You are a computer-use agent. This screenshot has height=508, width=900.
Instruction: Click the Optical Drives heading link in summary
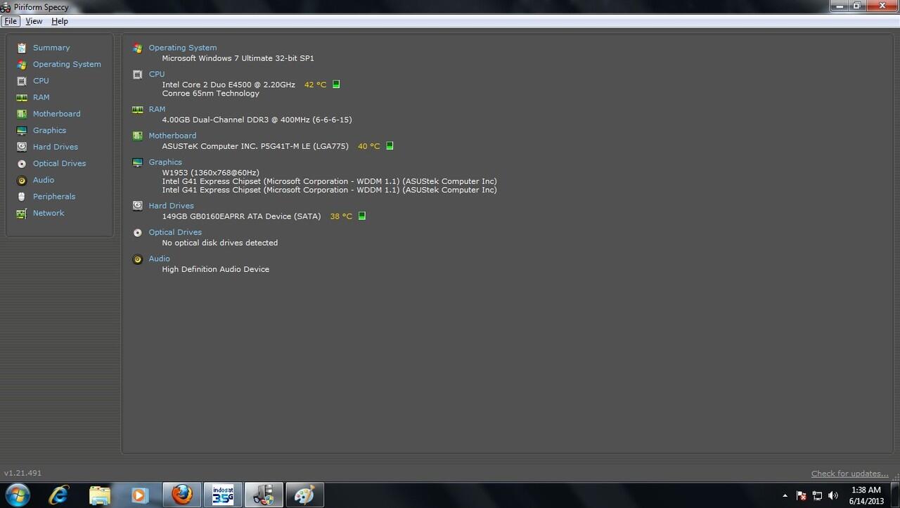pyautogui.click(x=175, y=233)
